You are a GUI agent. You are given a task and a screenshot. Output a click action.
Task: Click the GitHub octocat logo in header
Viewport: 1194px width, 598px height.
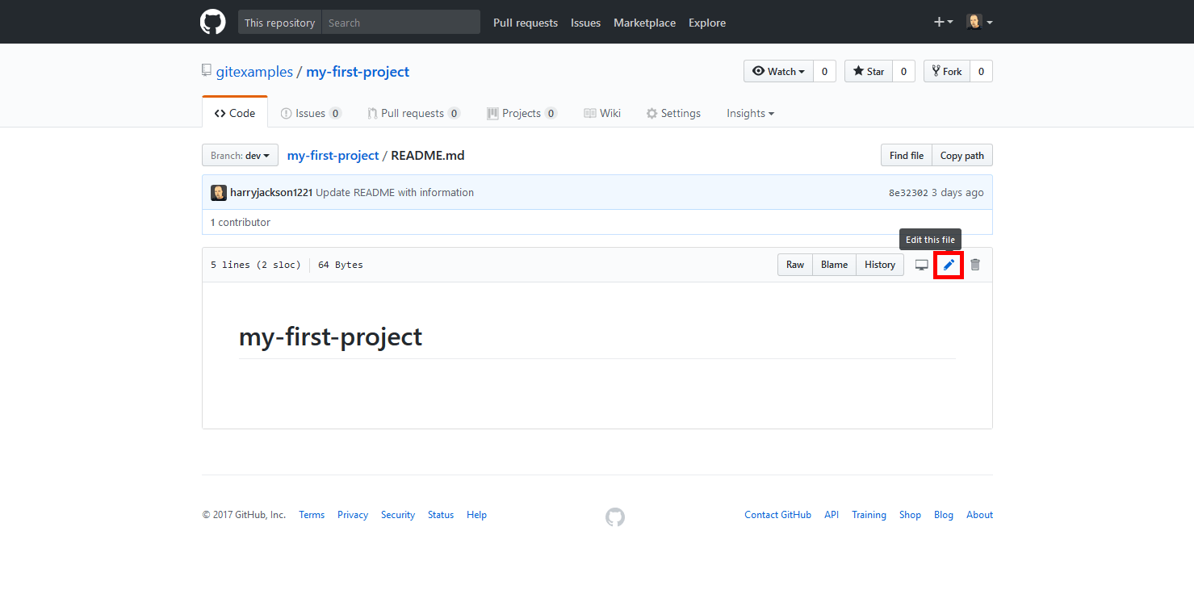[213, 22]
